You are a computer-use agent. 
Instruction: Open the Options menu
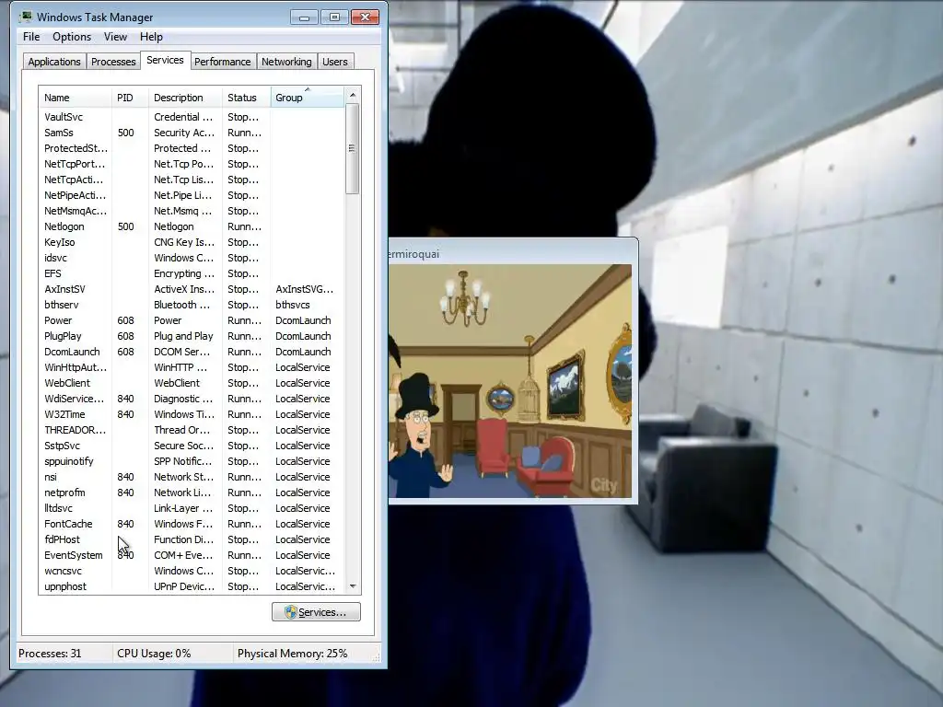72,37
